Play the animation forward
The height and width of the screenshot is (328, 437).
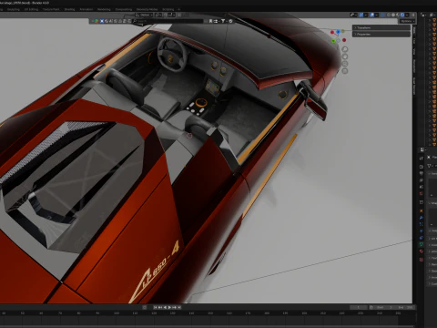click(169, 307)
